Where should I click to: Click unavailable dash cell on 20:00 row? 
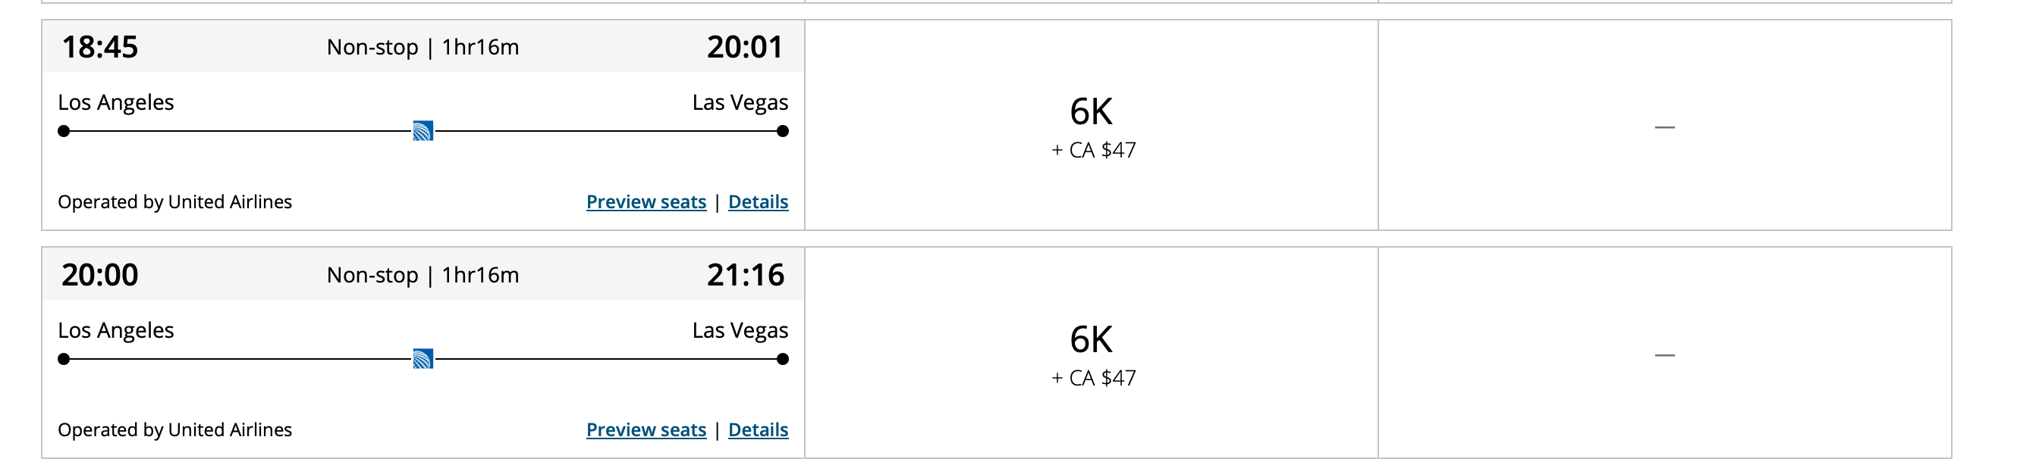1664,355
